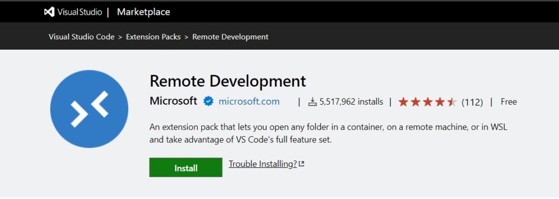Open the Trouble Installing? help link

tap(263, 164)
